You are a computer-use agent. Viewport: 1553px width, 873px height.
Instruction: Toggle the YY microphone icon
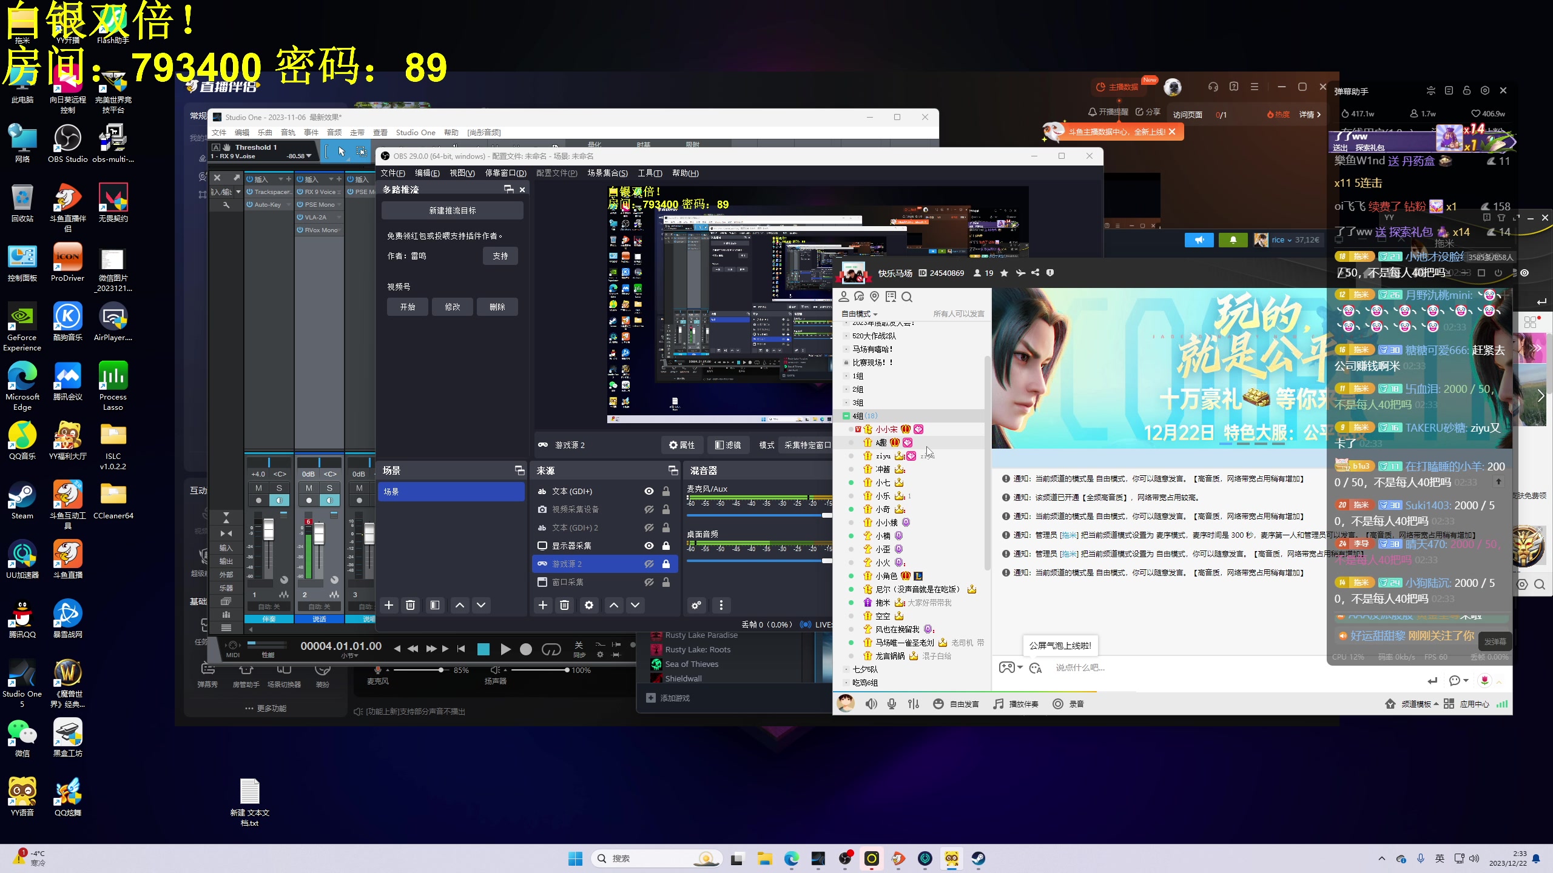pos(892,704)
